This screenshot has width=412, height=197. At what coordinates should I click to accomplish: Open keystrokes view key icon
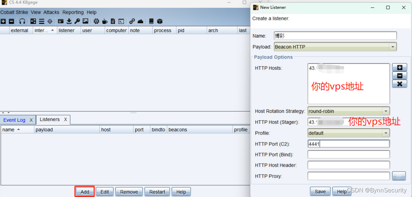point(77,21)
